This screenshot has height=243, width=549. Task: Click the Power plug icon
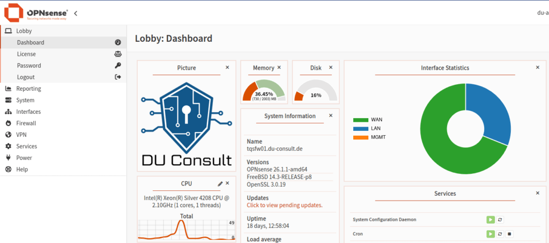(9, 158)
